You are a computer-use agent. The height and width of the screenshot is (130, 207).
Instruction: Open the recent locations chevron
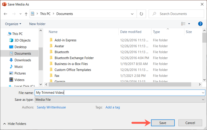coord(20,14)
